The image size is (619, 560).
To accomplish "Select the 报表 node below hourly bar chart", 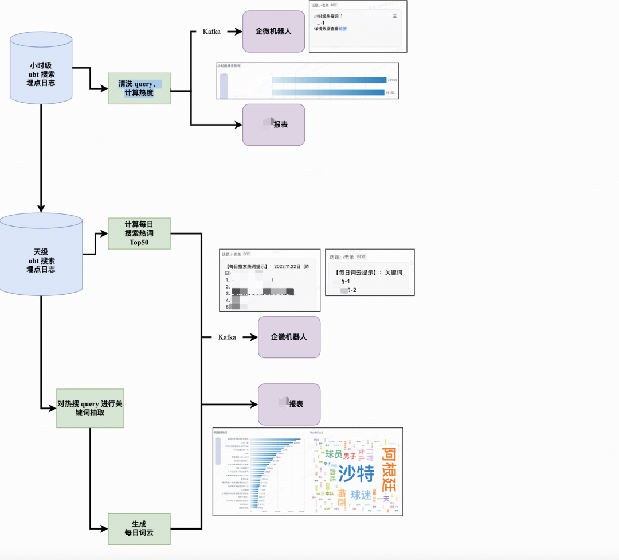I will coord(273,125).
